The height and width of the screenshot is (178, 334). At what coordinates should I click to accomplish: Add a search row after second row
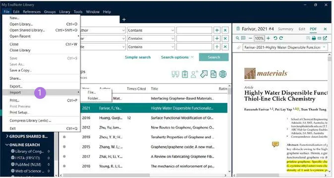click(x=217, y=39)
